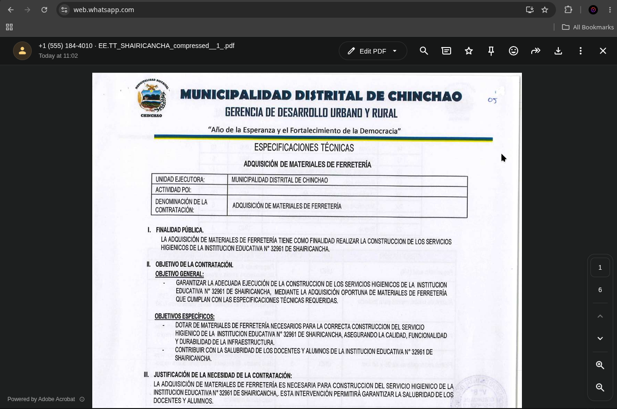Viewport: 617px width, 409px height.
Task: Click the ACTIVIDAD POI table cell
Action: 189,190
